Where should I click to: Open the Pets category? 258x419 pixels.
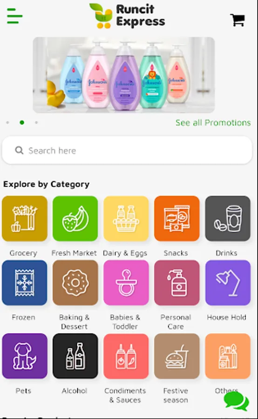[25, 356]
